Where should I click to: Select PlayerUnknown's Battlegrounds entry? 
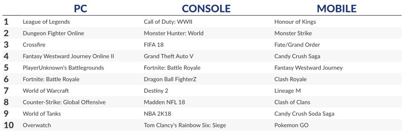pos(63,68)
